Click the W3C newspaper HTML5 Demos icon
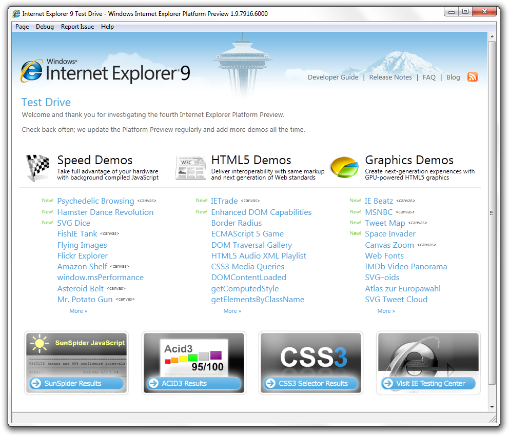 [190, 168]
